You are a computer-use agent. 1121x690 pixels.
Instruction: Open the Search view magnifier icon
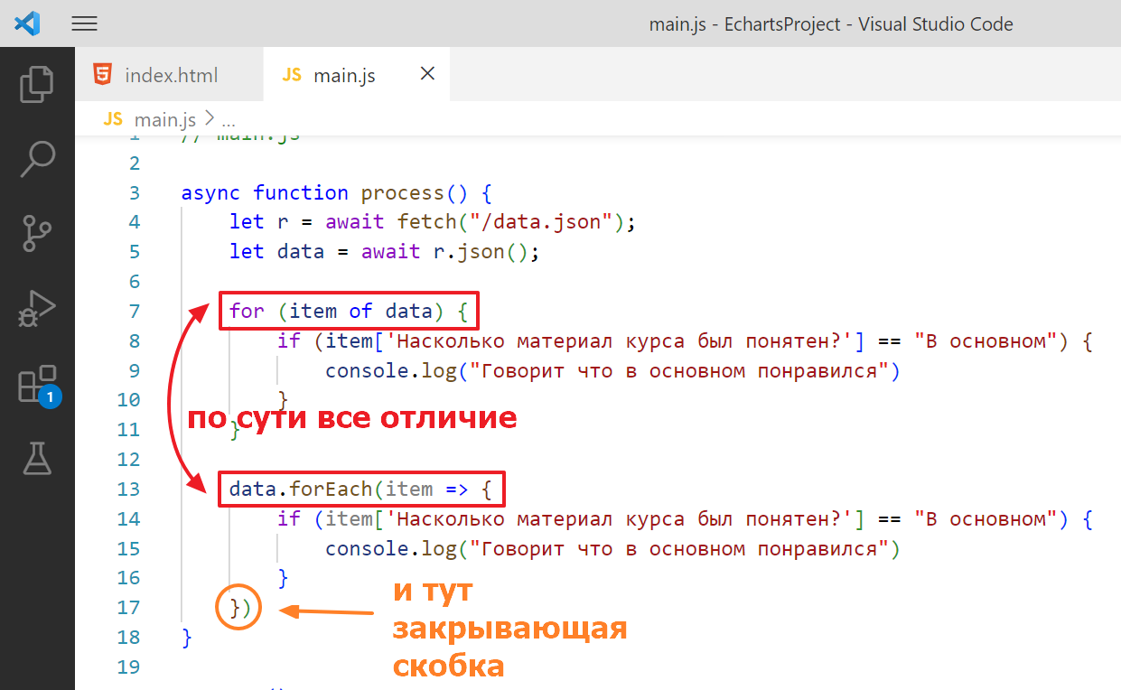(36, 159)
